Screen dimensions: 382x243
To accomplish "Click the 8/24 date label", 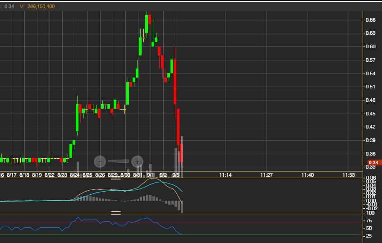I will 75,175.
